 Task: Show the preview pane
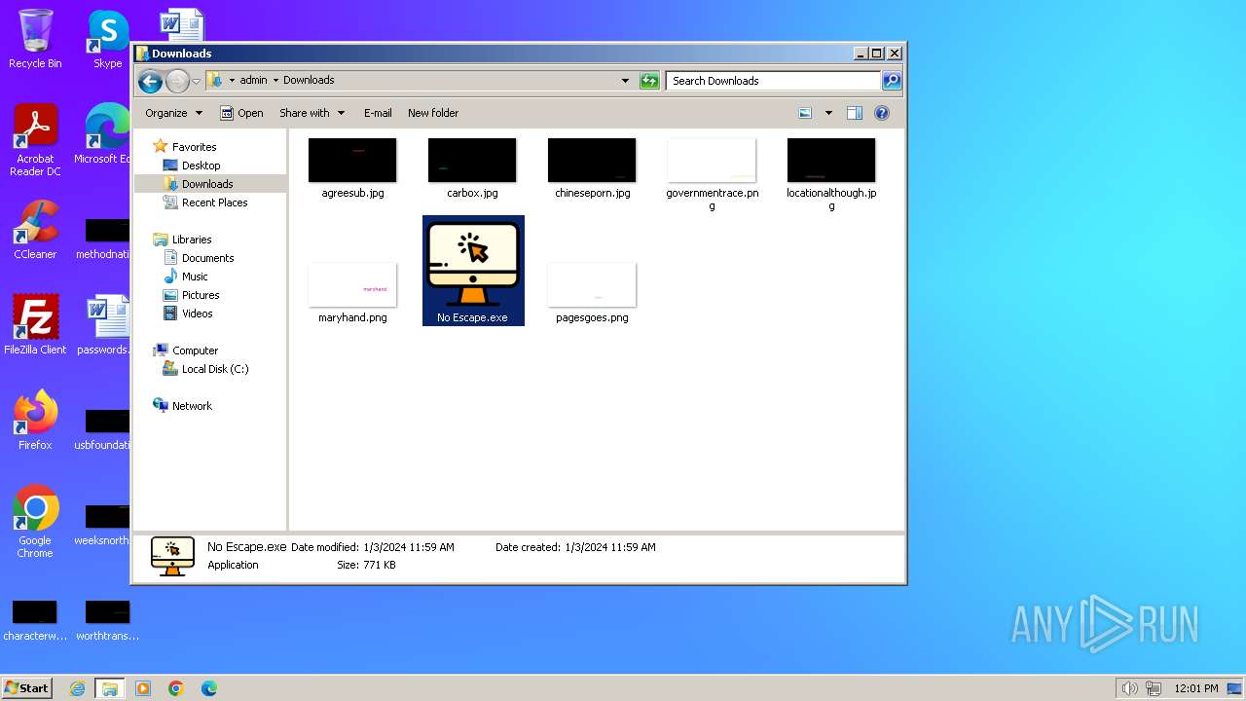tap(855, 113)
